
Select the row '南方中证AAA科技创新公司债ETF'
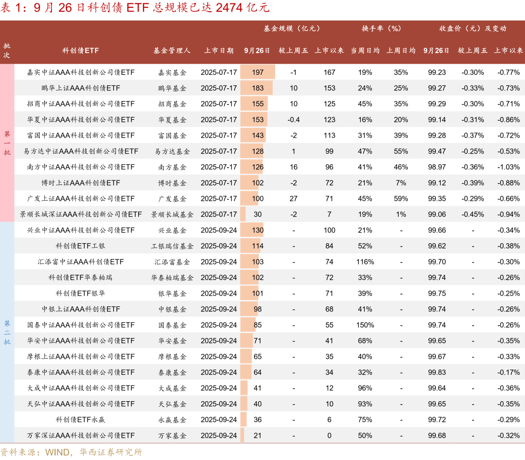(269, 167)
